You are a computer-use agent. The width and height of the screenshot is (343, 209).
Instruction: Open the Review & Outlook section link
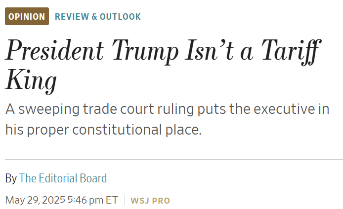pyautogui.click(x=98, y=17)
